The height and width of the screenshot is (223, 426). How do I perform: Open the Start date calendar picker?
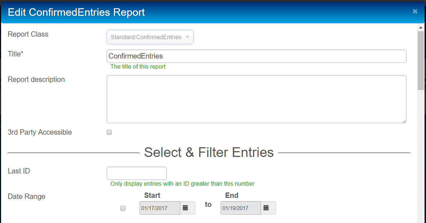(x=187, y=208)
